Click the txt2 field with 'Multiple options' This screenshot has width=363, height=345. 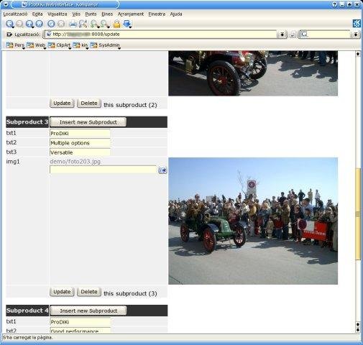(x=80, y=143)
